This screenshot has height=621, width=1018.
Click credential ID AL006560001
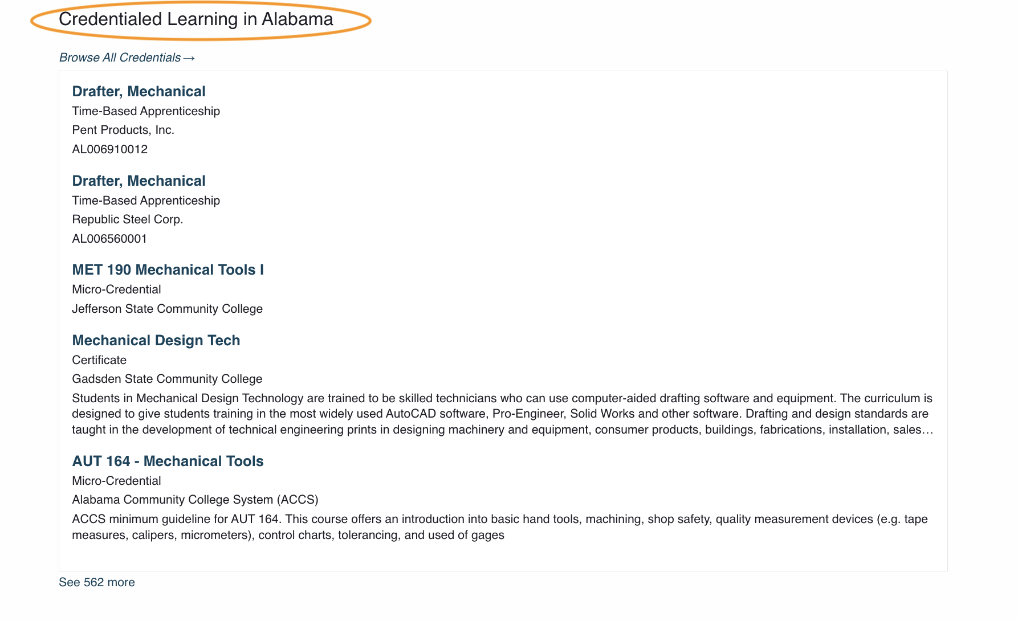[x=109, y=239]
